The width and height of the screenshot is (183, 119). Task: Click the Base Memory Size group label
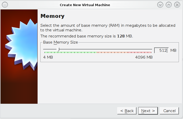click(x=61, y=42)
